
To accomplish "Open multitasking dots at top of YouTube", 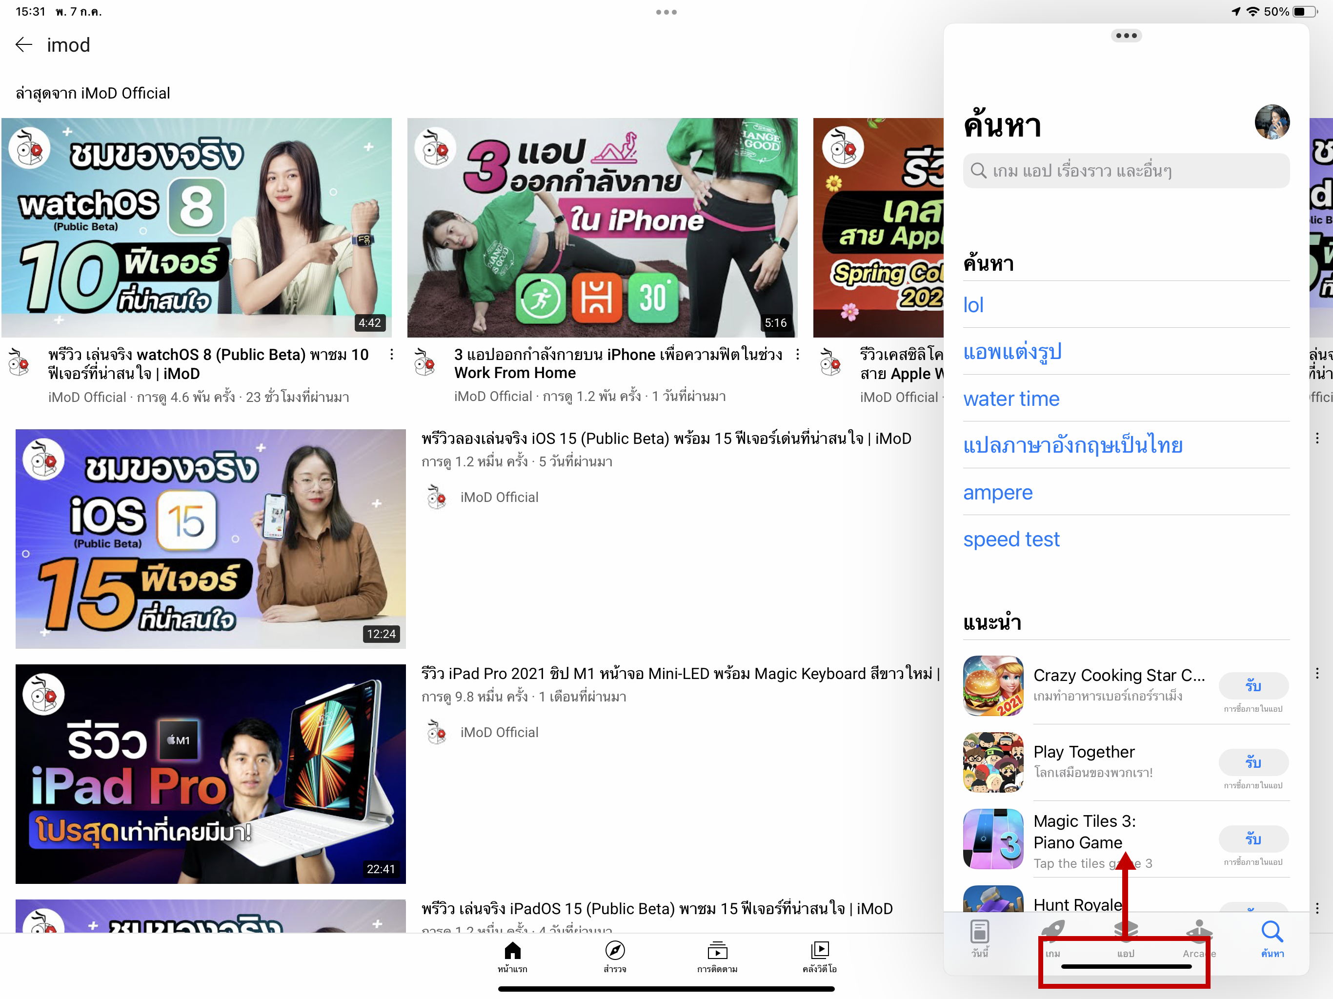I will [666, 12].
